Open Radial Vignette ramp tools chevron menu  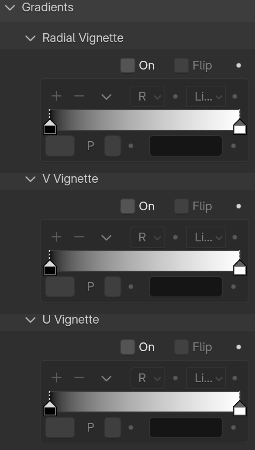[x=107, y=96]
